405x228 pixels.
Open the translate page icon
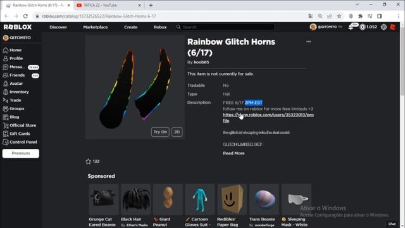[311, 16]
